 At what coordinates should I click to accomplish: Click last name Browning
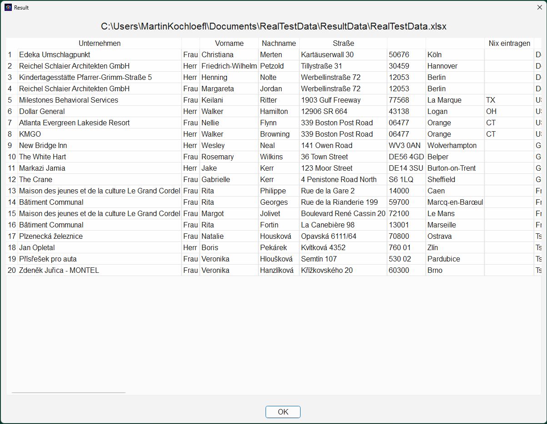(x=279, y=134)
